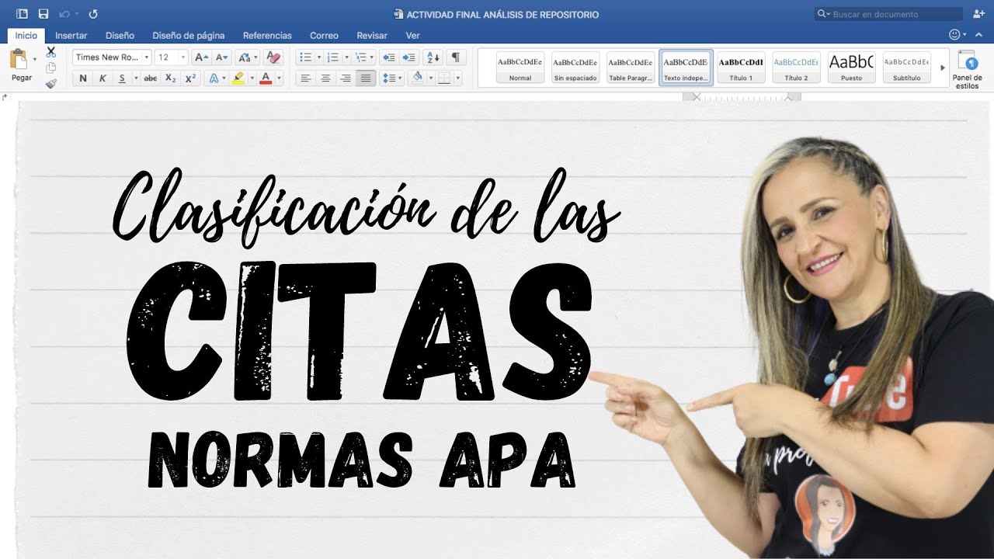Apply the Título 1 style
This screenshot has width=994, height=559.
pyautogui.click(x=742, y=66)
